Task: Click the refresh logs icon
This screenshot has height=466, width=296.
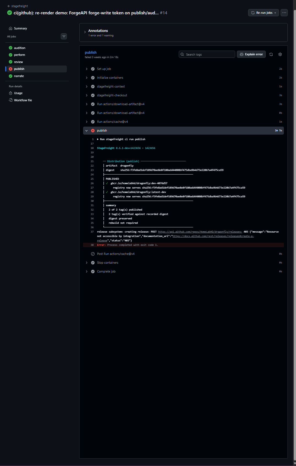Action: pos(271,54)
